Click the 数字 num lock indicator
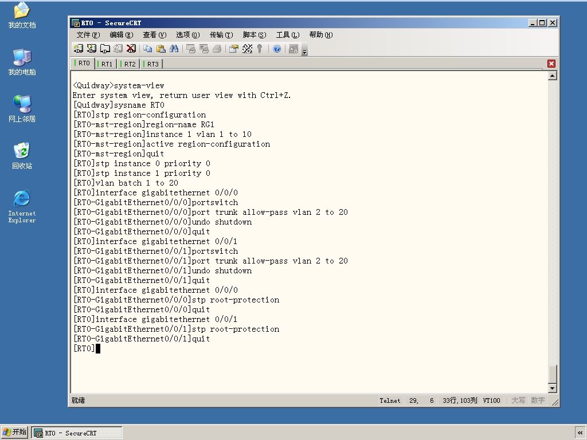The image size is (587, 440). click(x=538, y=400)
